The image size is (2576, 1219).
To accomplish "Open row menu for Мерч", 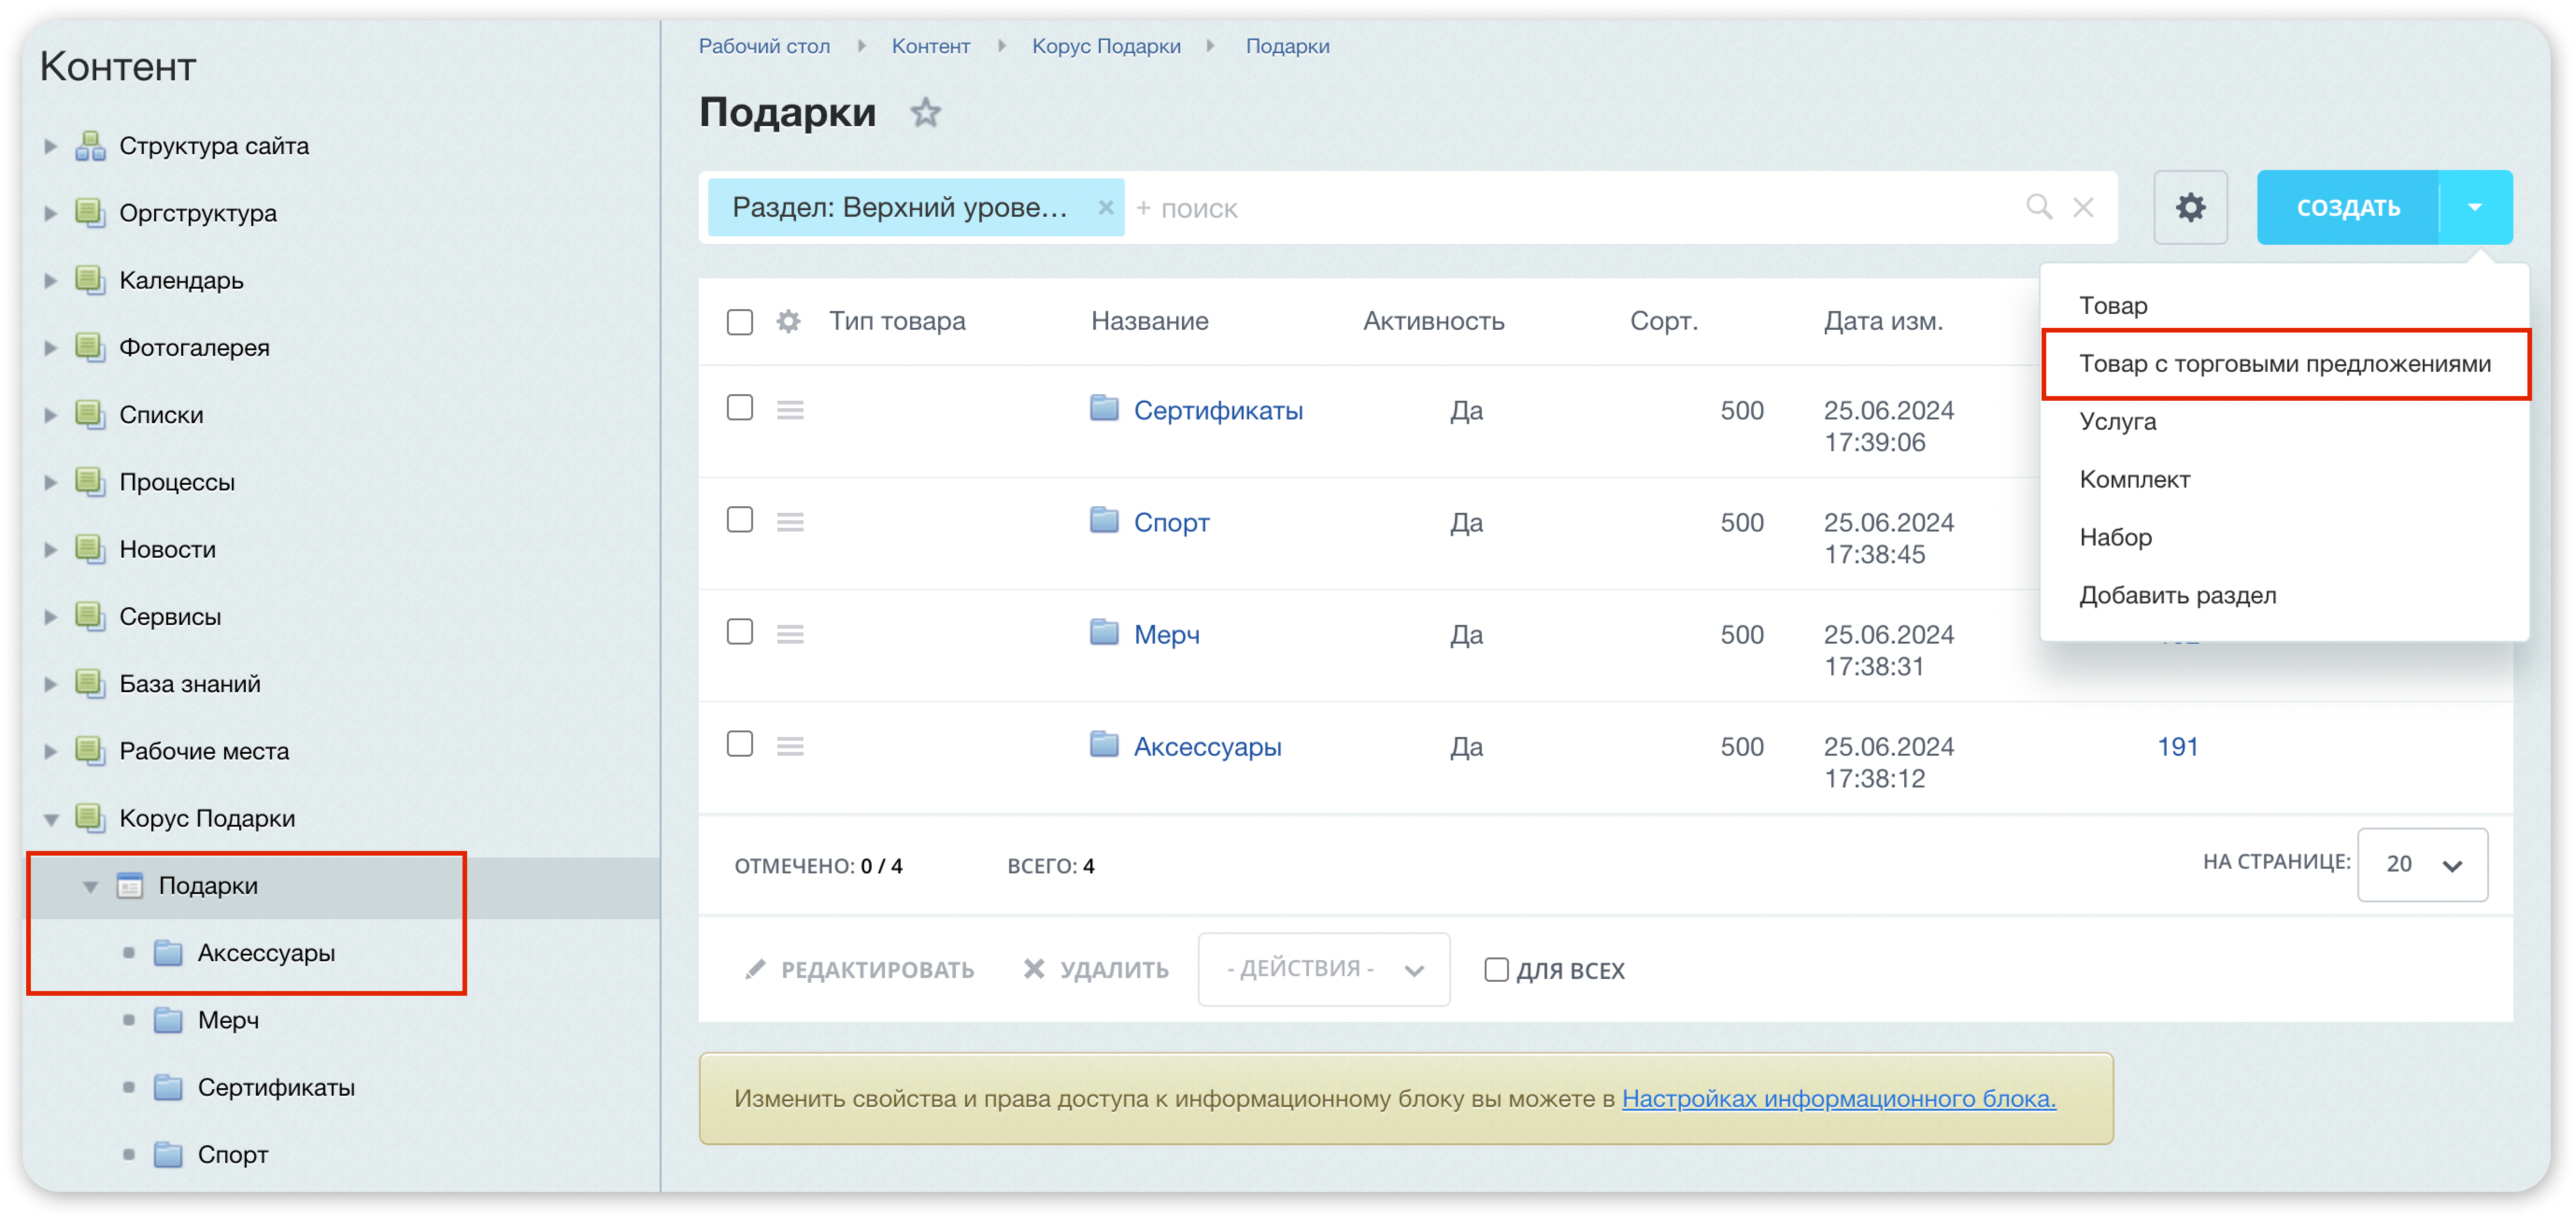I will 790,634.
